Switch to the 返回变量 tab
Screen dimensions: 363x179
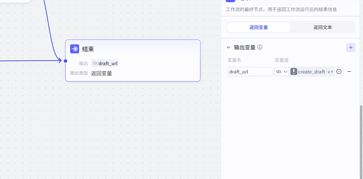[259, 27]
